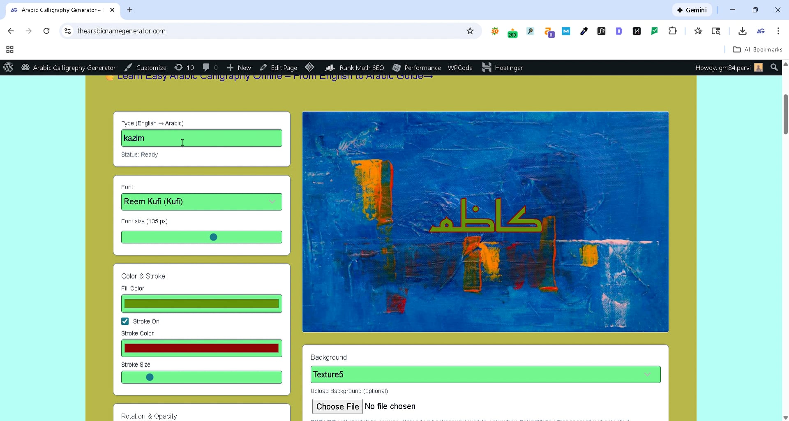Open the Hostinger admin bar item
The width and height of the screenshot is (789, 421).
502,67
